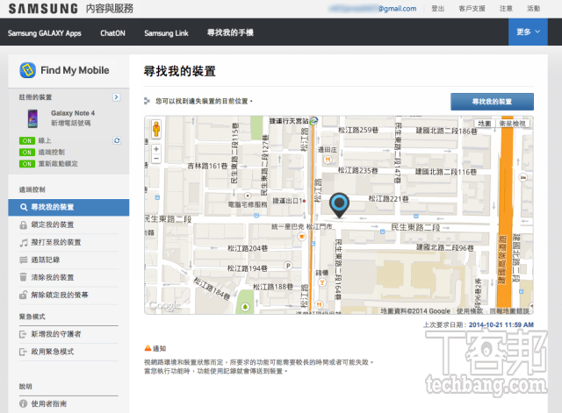The height and width of the screenshot is (413, 562).
Task: Click the magnifier icon in 尋找我的裝置 row
Action: (x=24, y=207)
